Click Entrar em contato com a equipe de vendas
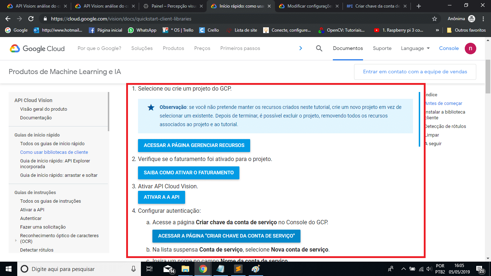Viewport: 491px width, 276px height. (x=415, y=72)
